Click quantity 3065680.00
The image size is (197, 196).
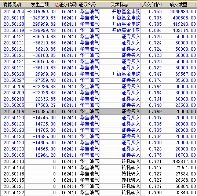pyautogui.click(x=183, y=12)
